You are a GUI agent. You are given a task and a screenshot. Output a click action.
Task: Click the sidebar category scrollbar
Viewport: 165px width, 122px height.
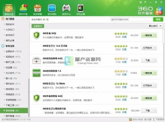coord(29,98)
